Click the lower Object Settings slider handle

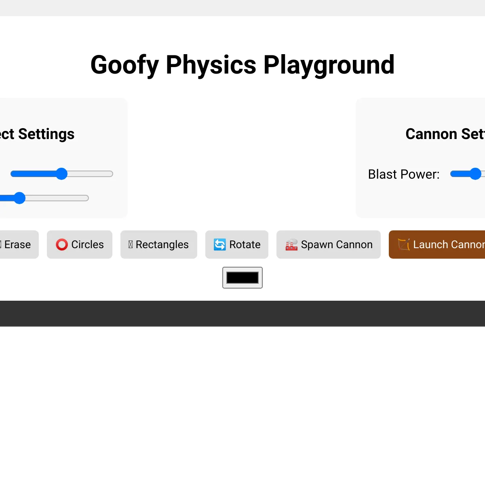click(19, 198)
